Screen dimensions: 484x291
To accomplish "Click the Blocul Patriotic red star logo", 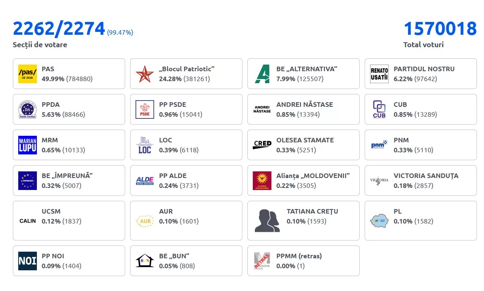I will click(x=145, y=74).
